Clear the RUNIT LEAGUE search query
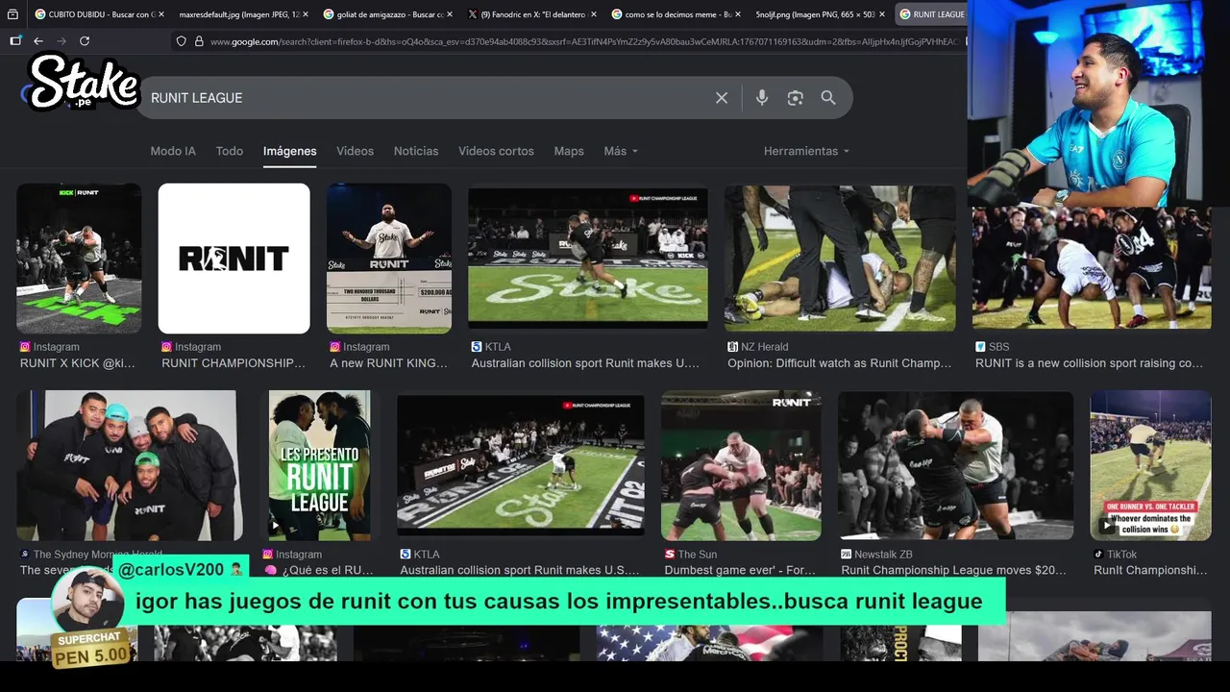Image resolution: width=1230 pixels, height=692 pixels. click(x=722, y=98)
